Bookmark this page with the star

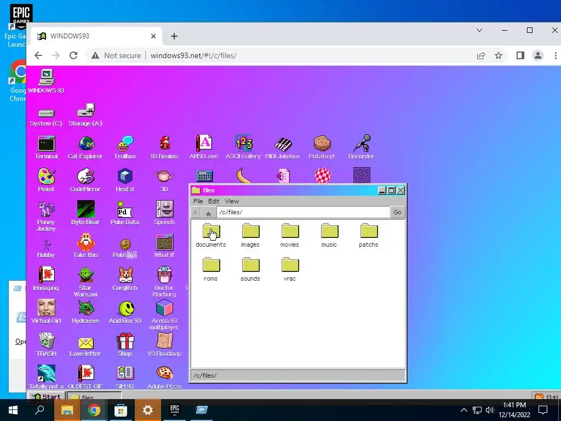[499, 55]
